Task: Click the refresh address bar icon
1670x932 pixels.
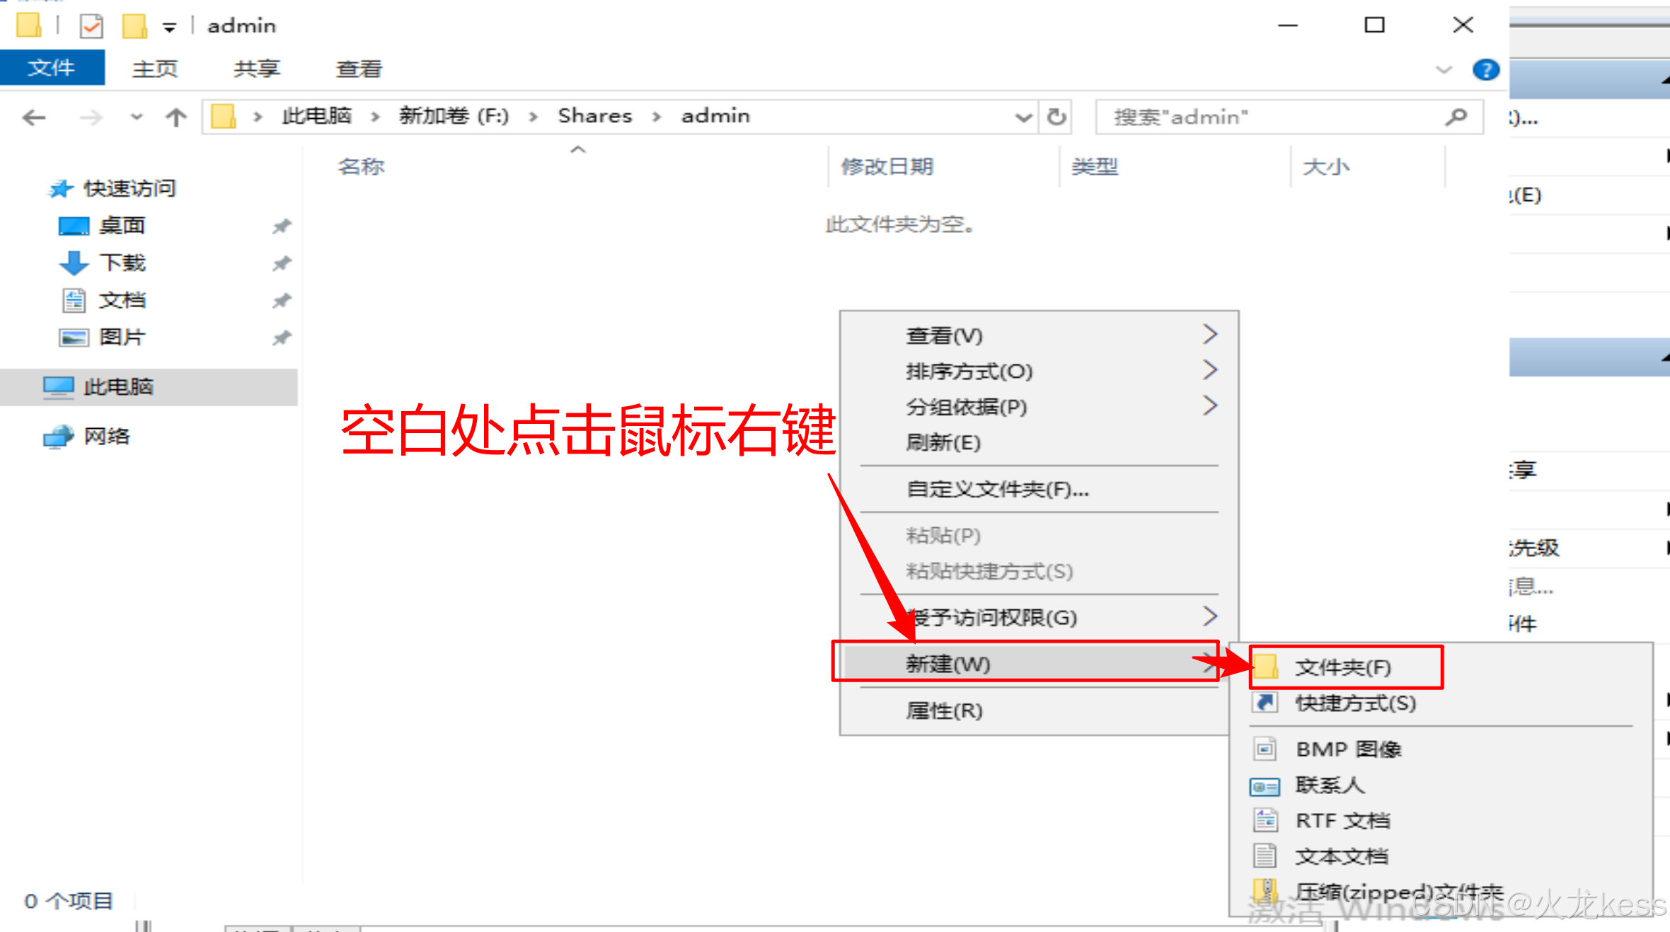Action: 1056,117
